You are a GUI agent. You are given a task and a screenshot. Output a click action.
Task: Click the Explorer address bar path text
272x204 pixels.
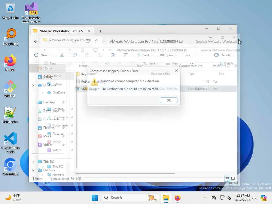pos(146,41)
